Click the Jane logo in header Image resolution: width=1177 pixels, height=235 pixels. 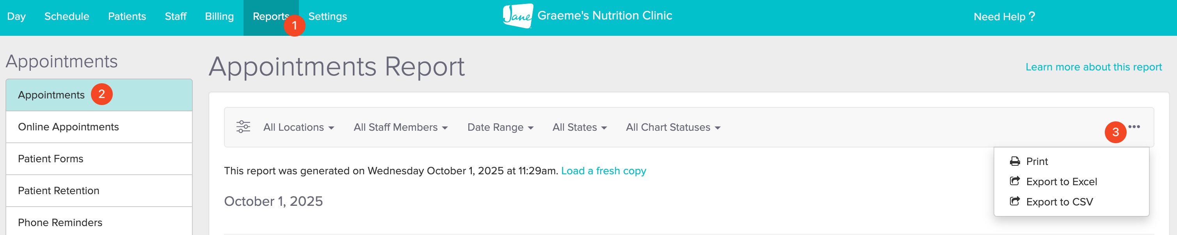(x=518, y=16)
